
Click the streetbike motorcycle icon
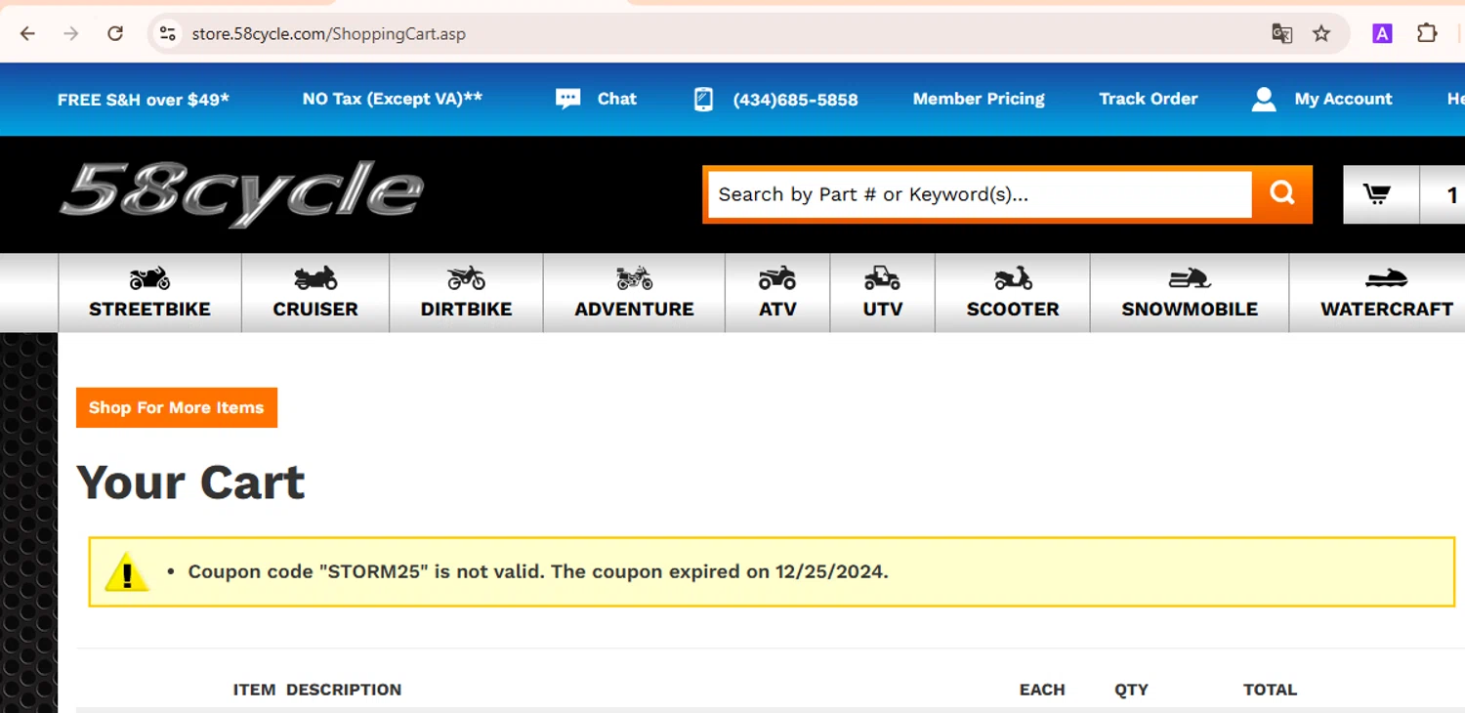149,278
